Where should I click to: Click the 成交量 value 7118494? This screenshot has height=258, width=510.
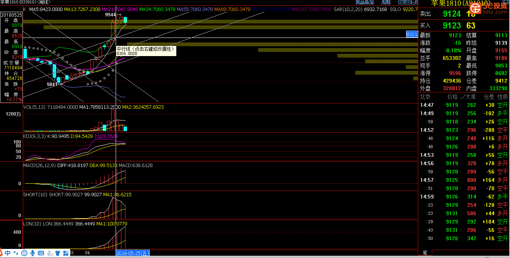13,68
